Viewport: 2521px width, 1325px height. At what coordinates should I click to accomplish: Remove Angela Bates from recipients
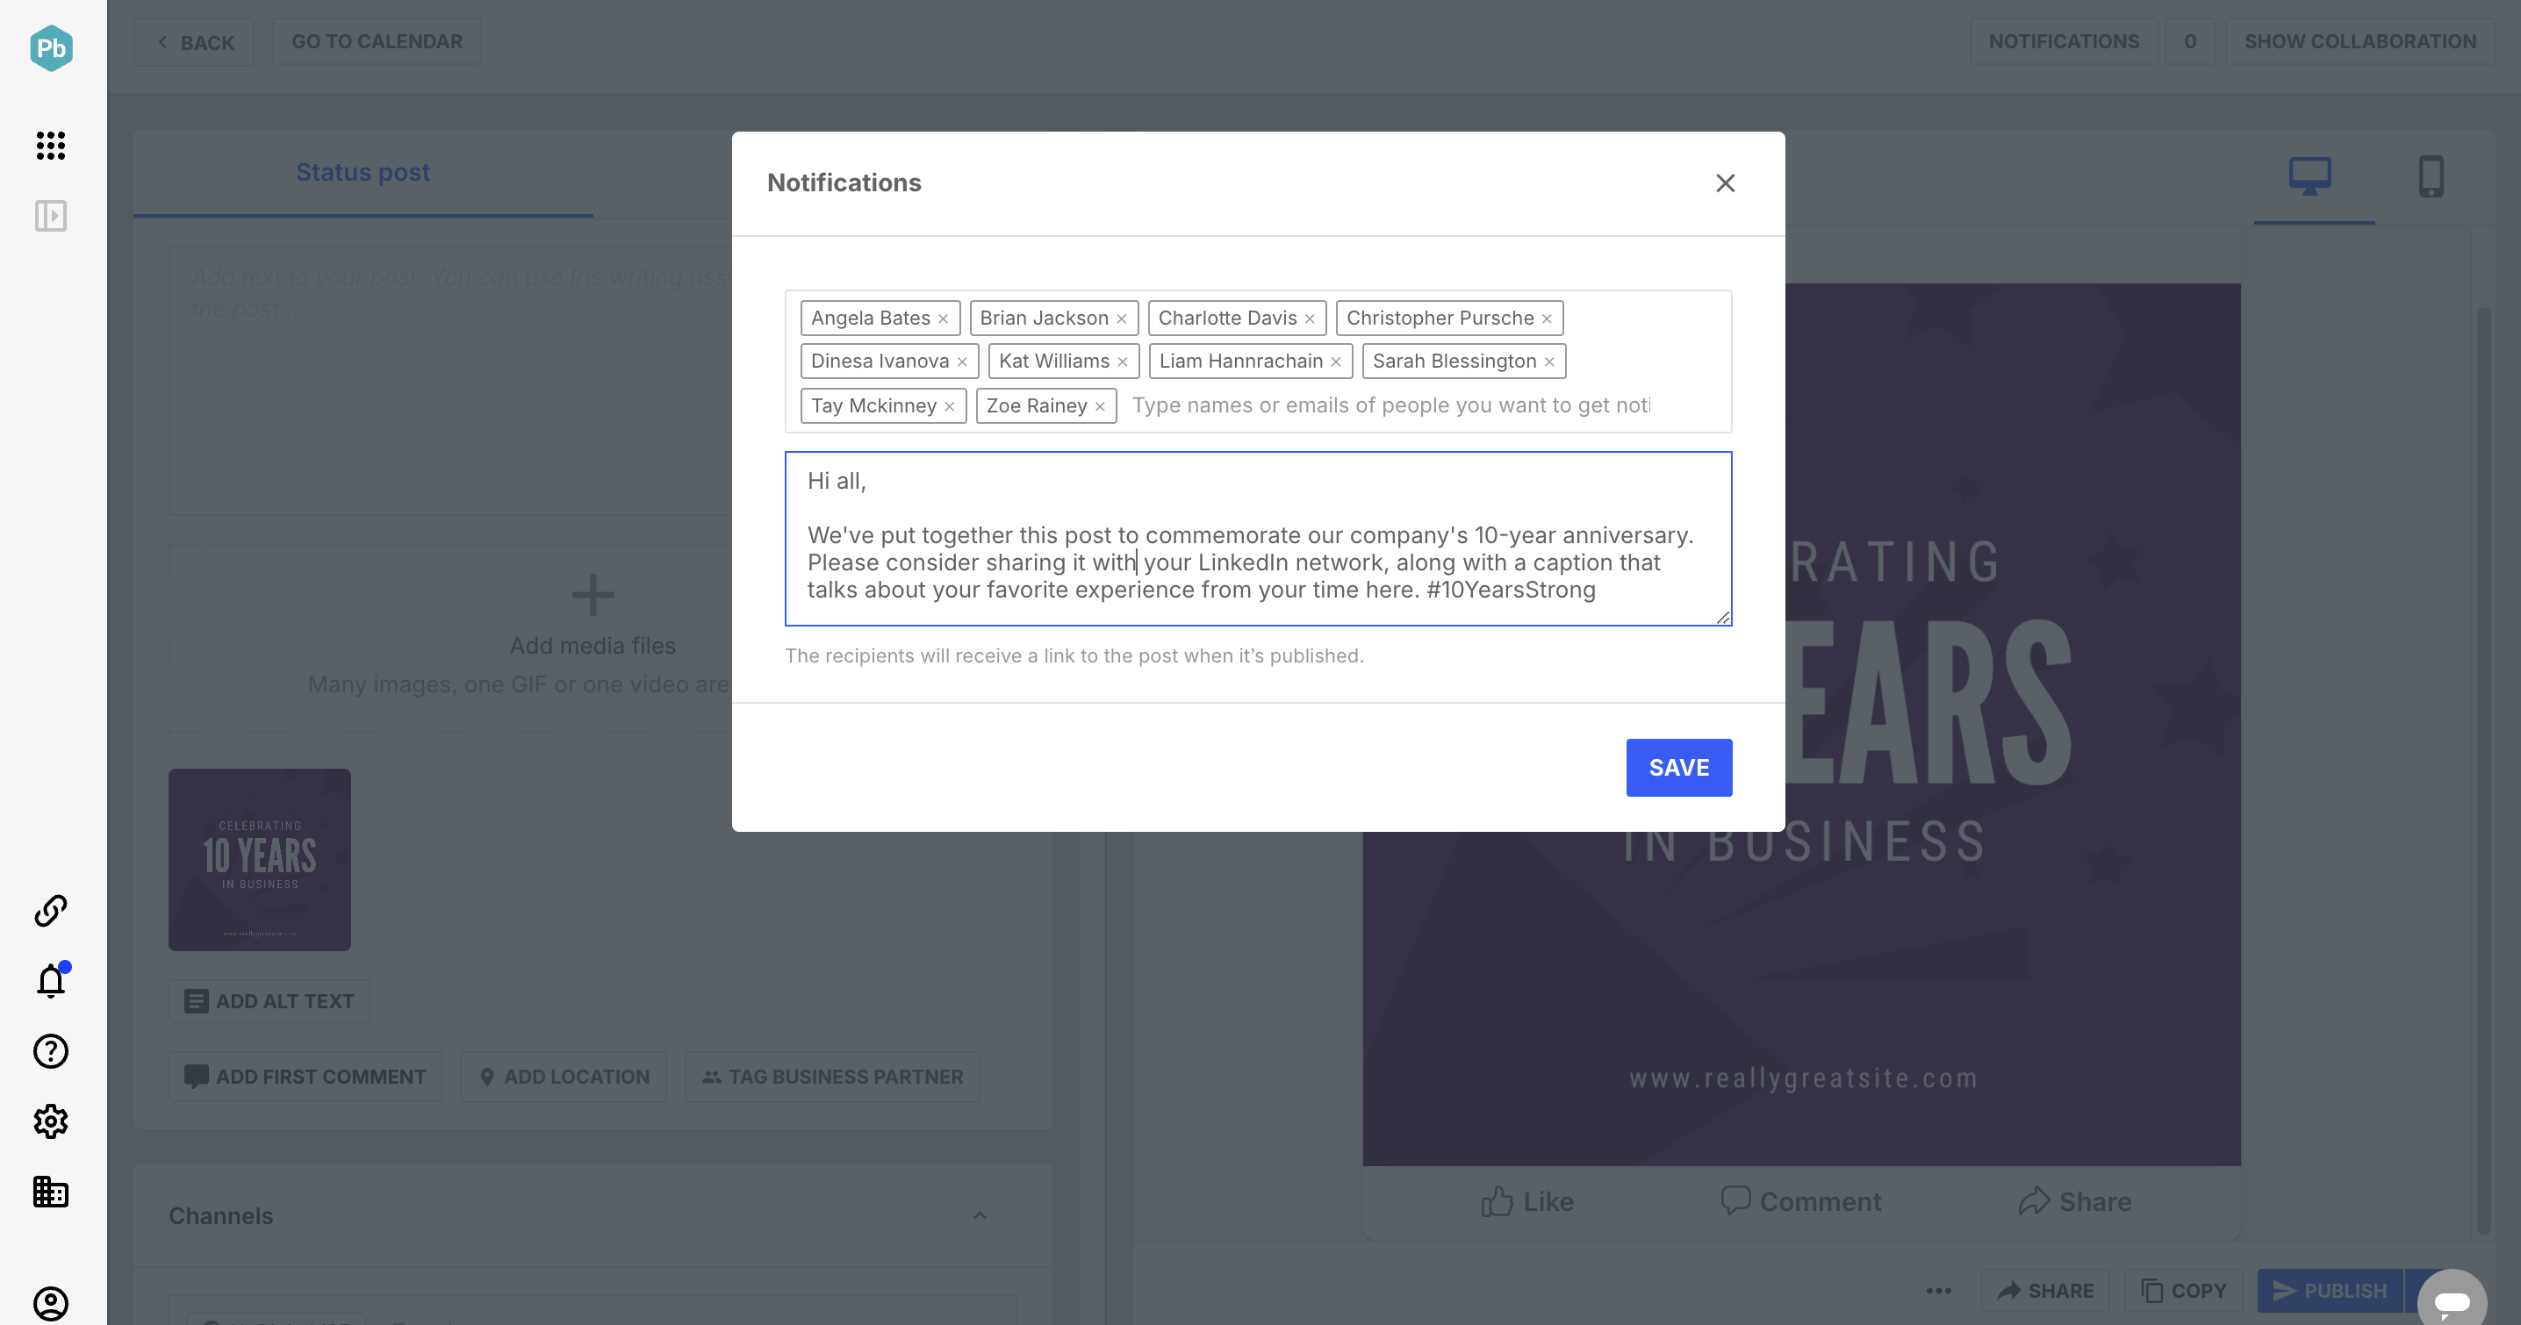click(944, 319)
